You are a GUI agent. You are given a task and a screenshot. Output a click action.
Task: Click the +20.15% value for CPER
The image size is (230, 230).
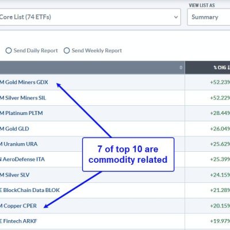(220, 206)
